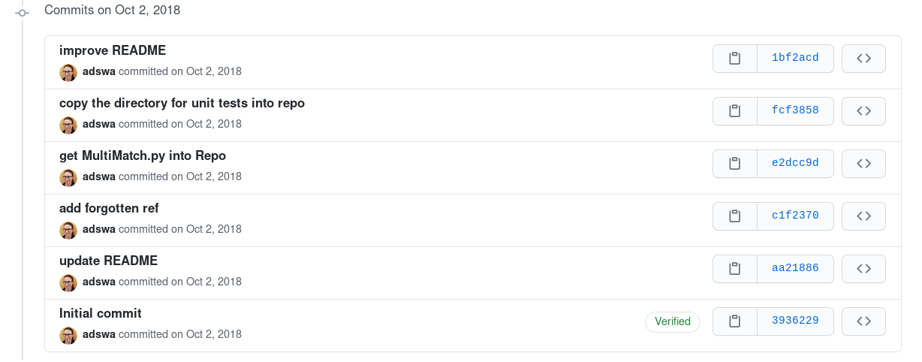Open the 'improve README' commit title
Screen dimensions: 922x362
[113, 51]
